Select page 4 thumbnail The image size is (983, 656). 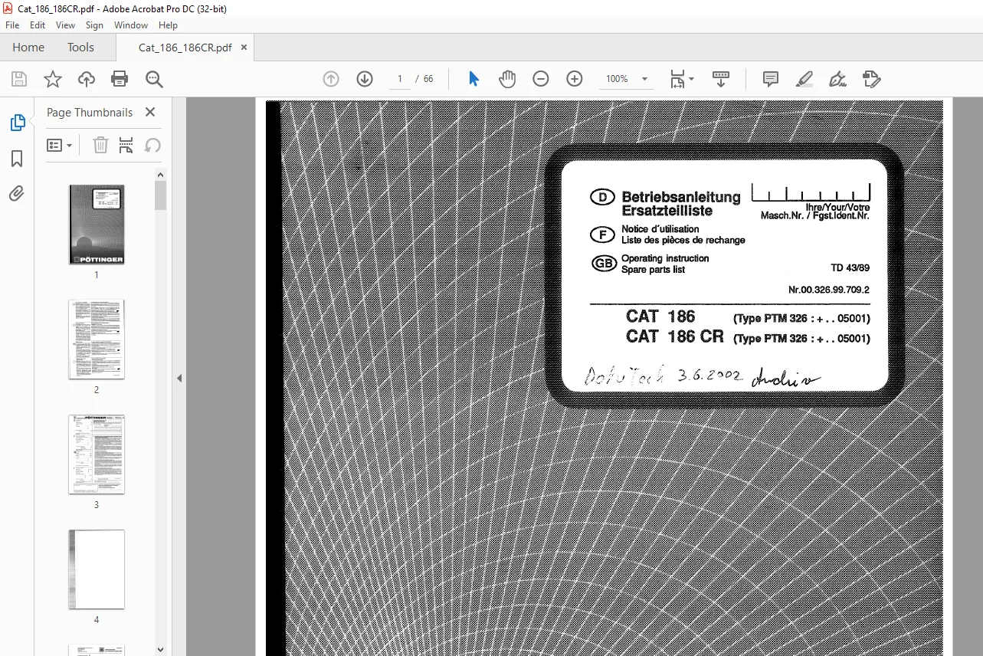pos(97,569)
